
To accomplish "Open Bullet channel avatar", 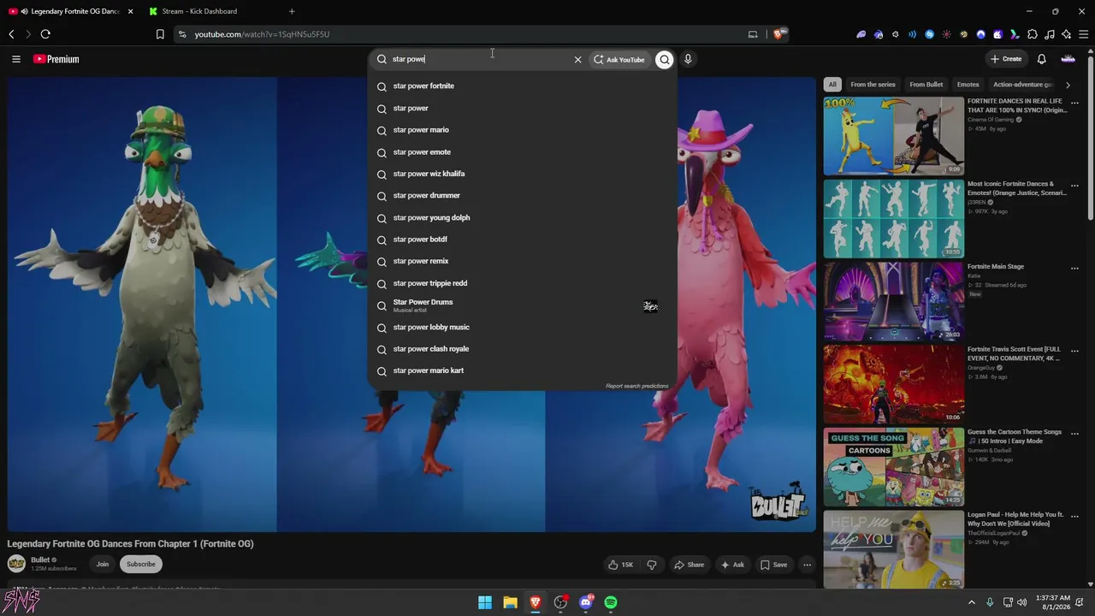I will click(16, 564).
